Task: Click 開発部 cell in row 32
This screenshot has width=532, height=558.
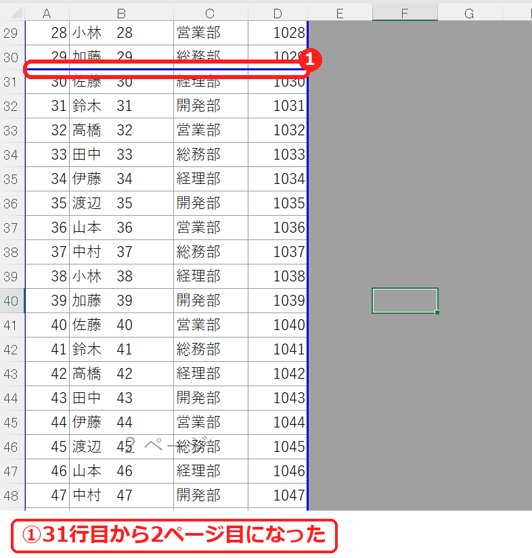Action: coord(210,106)
